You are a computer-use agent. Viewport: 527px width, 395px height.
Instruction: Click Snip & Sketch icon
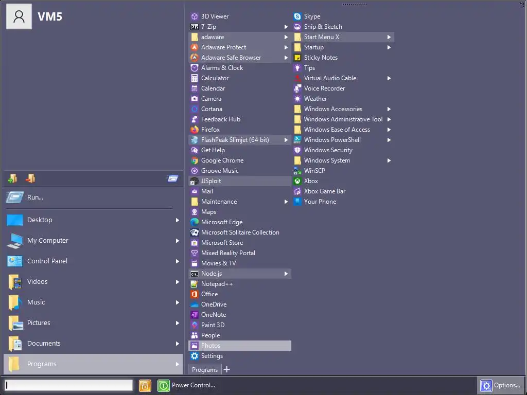(x=297, y=27)
